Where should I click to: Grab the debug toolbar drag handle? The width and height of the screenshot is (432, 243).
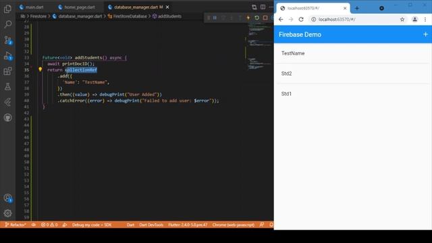click(x=209, y=18)
